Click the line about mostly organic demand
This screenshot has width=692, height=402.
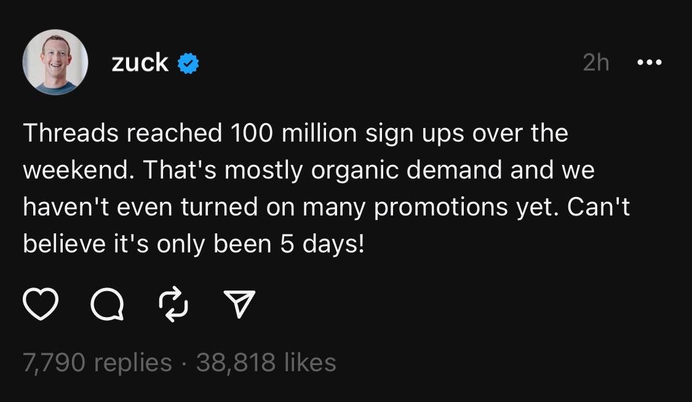[309, 171]
